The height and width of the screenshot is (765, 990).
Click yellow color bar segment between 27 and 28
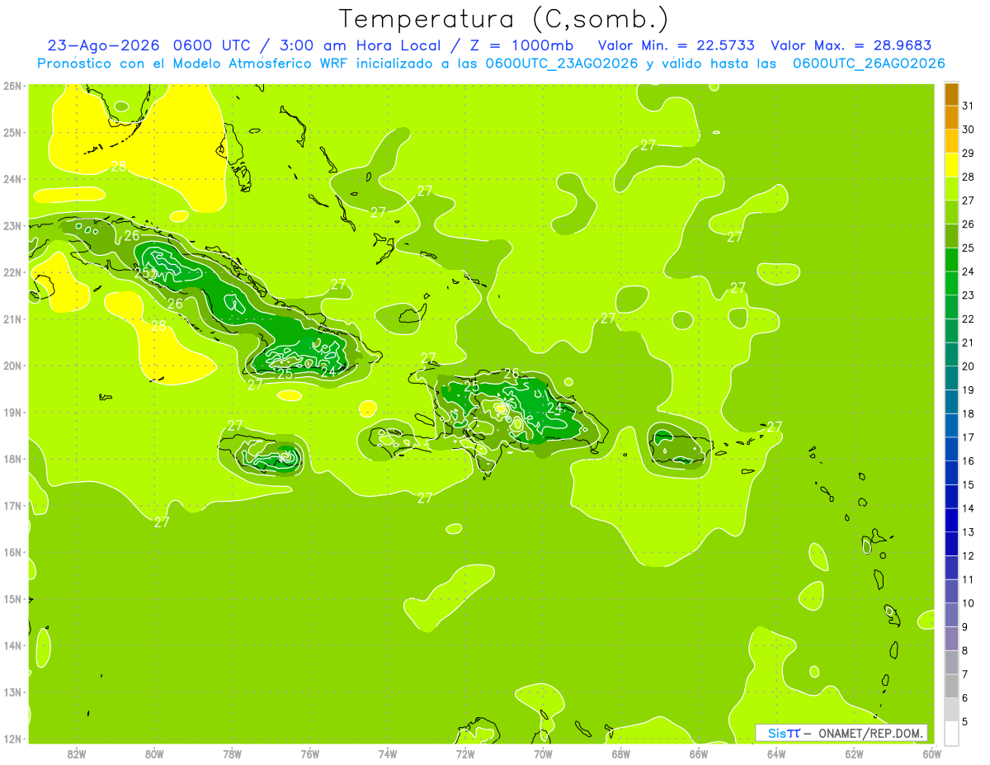coord(951,189)
